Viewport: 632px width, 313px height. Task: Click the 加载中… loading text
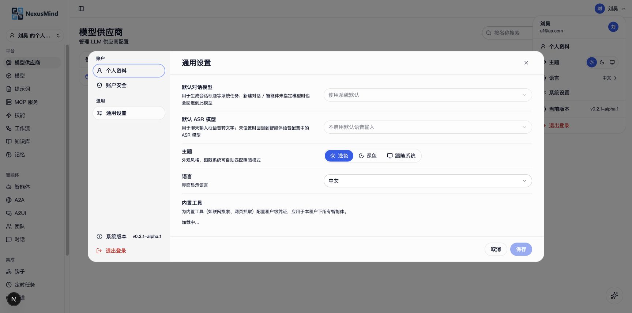click(x=191, y=222)
